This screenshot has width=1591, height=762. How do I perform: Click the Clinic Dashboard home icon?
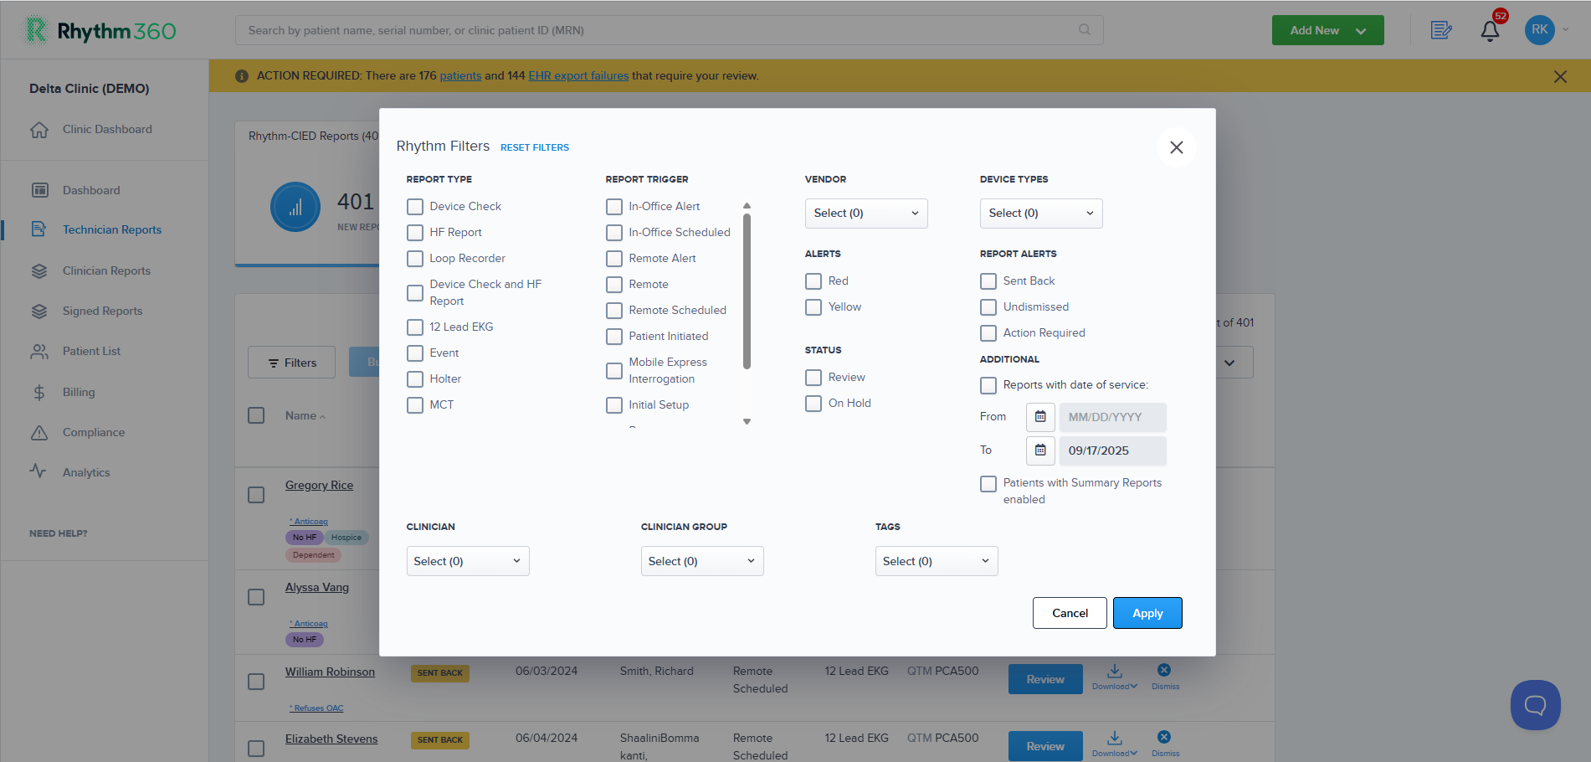click(39, 130)
